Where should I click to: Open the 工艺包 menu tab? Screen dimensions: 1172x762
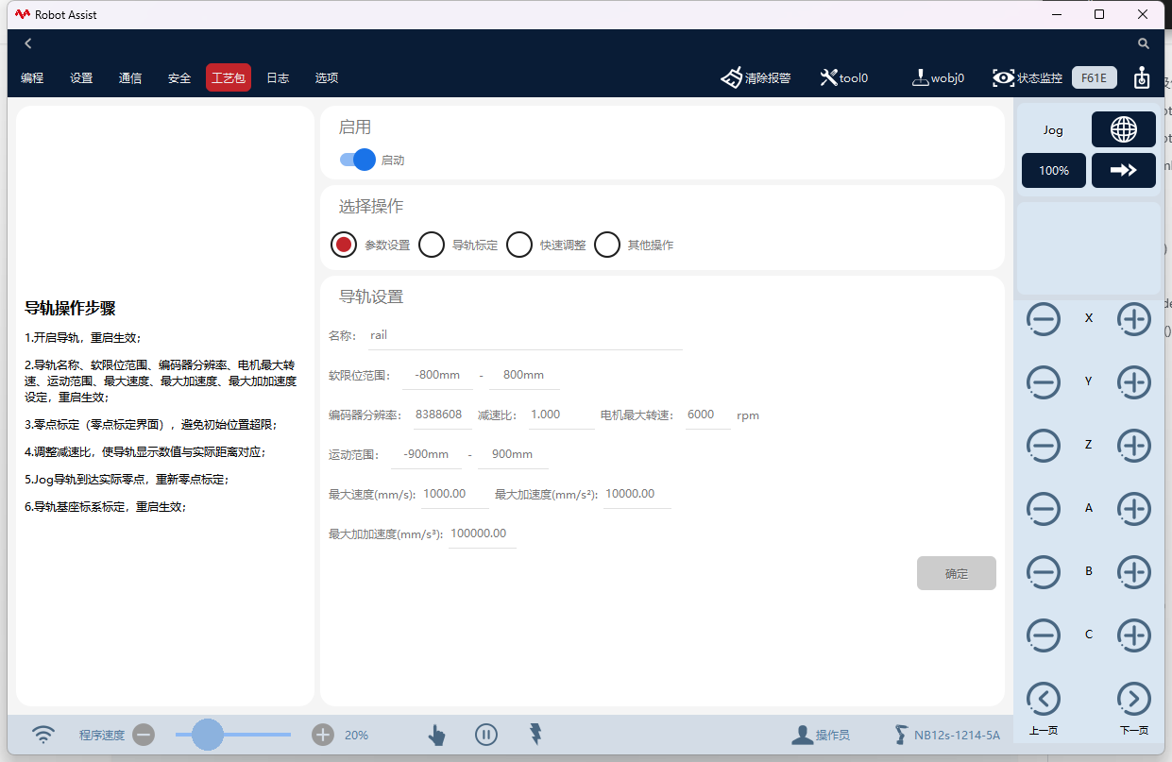228,77
